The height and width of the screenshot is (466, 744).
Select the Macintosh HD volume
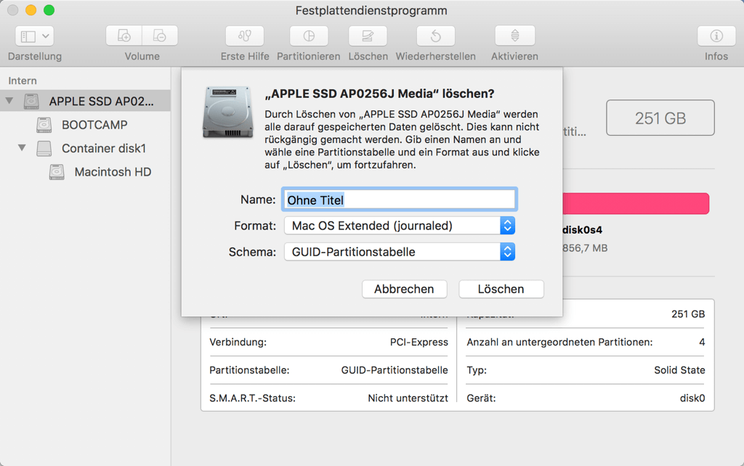click(x=113, y=171)
